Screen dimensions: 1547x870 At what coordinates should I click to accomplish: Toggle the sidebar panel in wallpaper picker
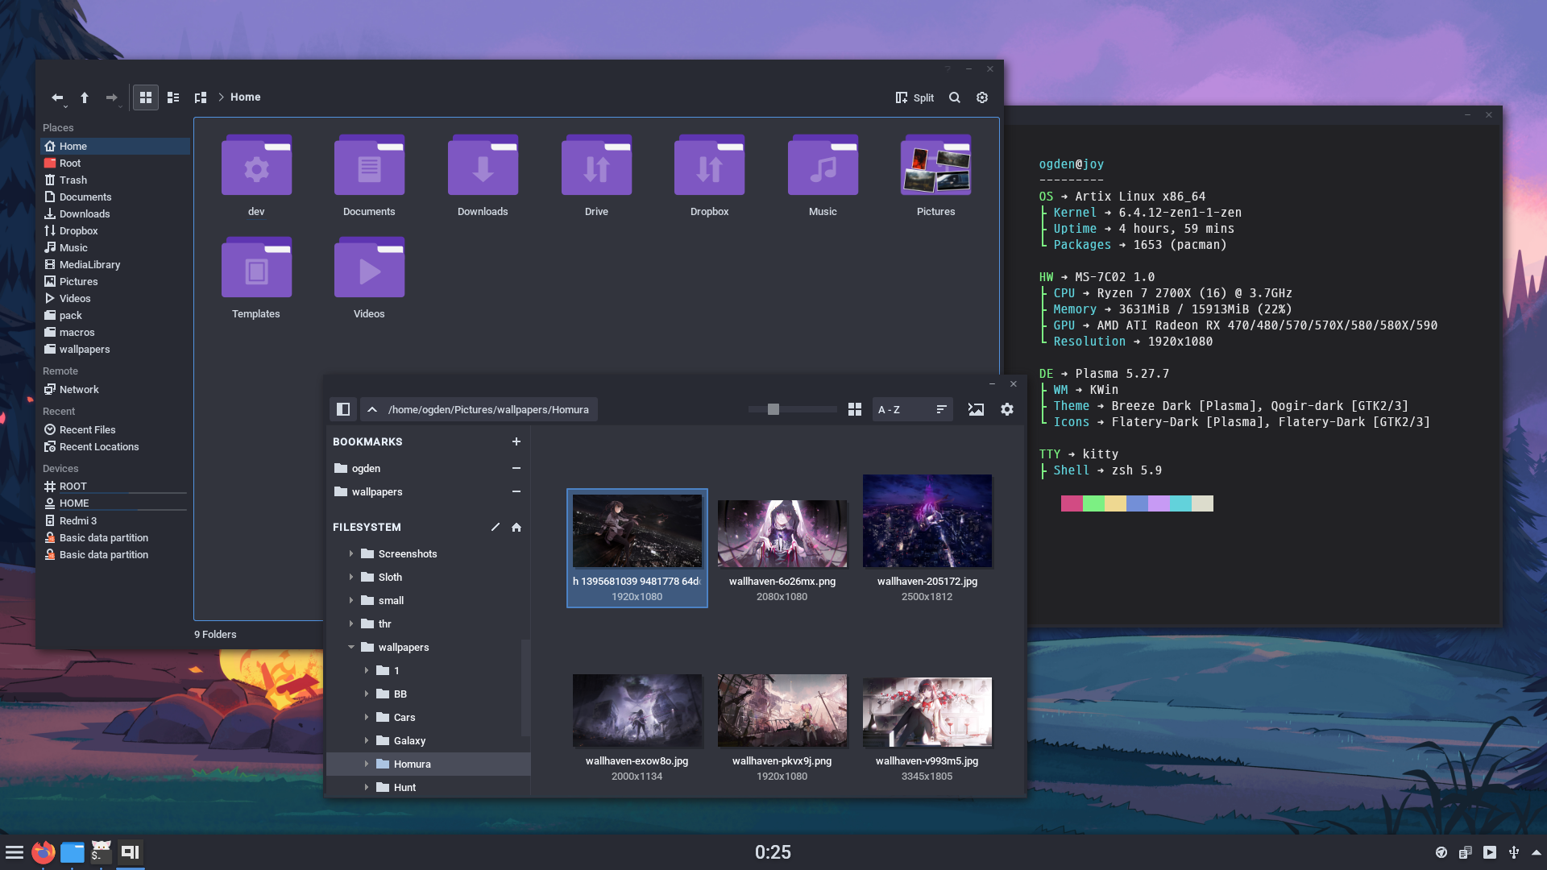[343, 409]
